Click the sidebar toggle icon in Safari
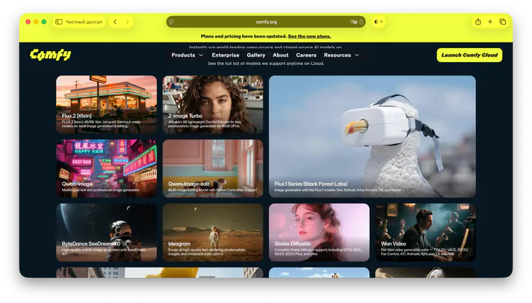The image size is (532, 303). click(59, 22)
